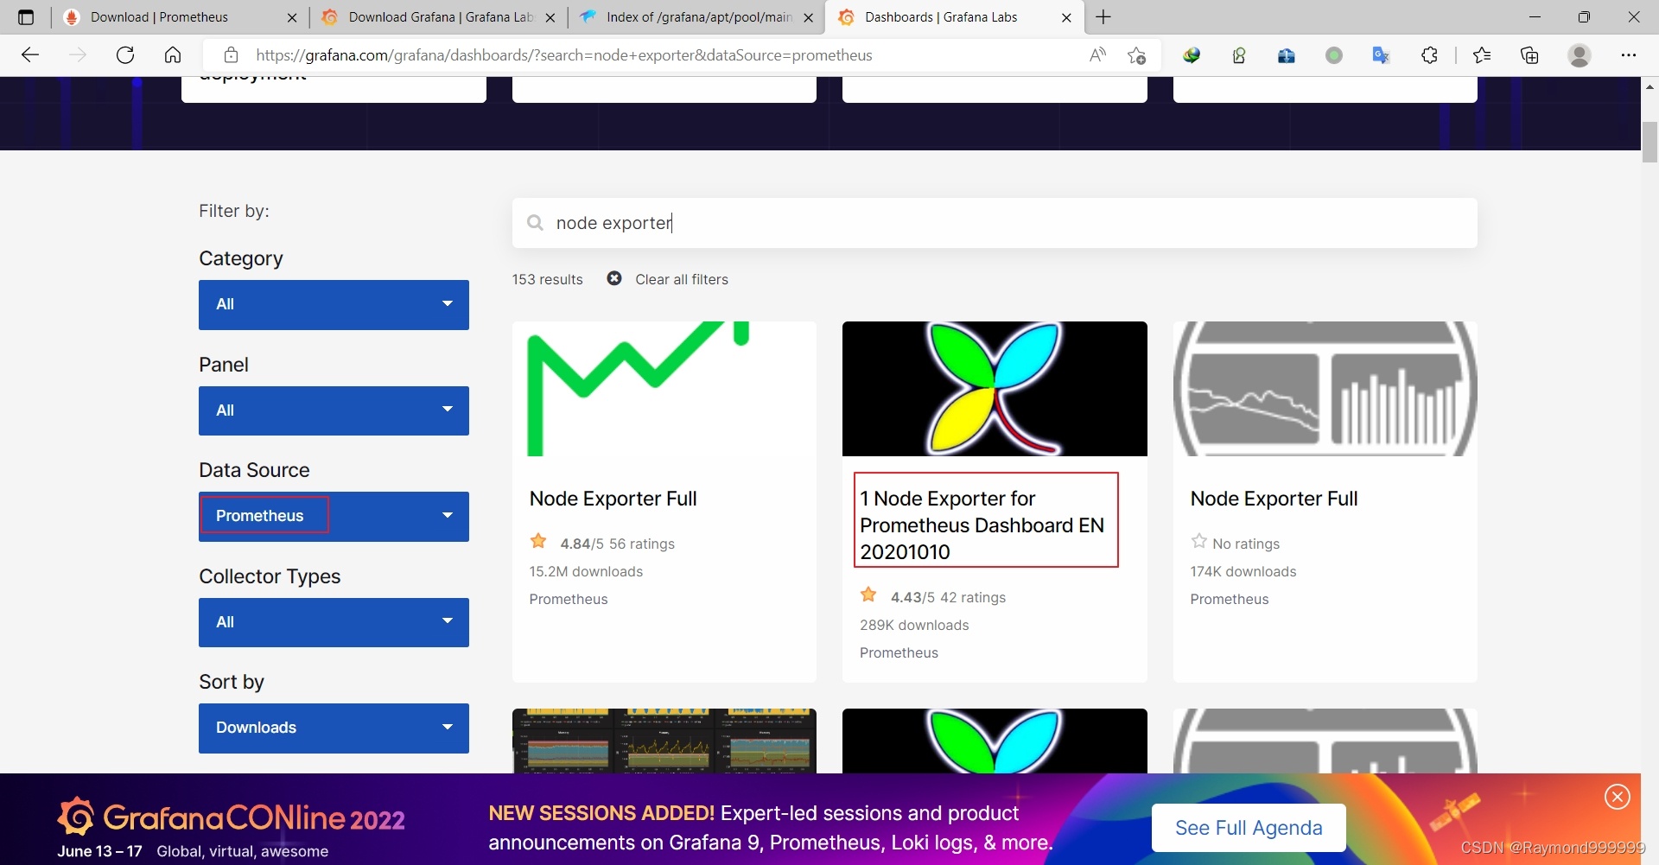Click the "289K downloads" text
1659x865 pixels.
tap(914, 625)
